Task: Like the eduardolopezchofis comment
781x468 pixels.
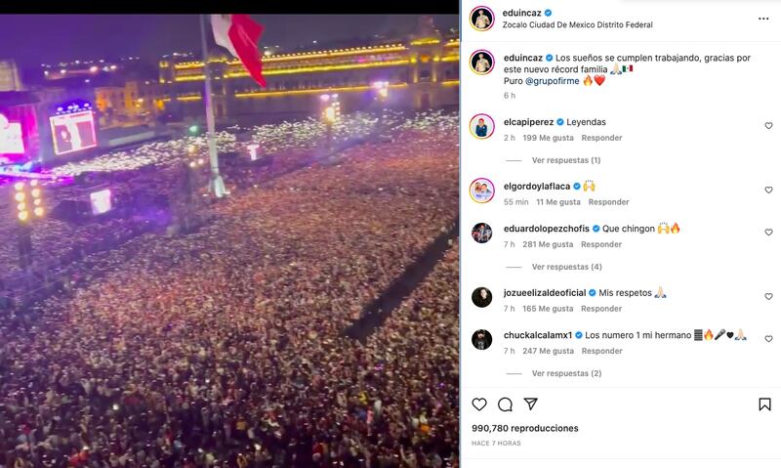Action: pyautogui.click(x=768, y=233)
